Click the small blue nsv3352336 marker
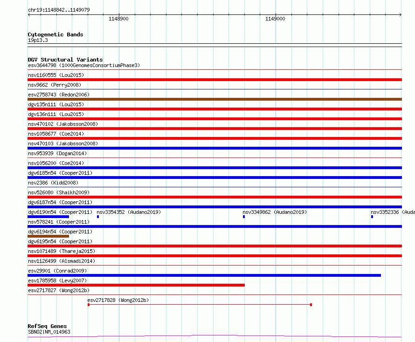 coord(372,217)
